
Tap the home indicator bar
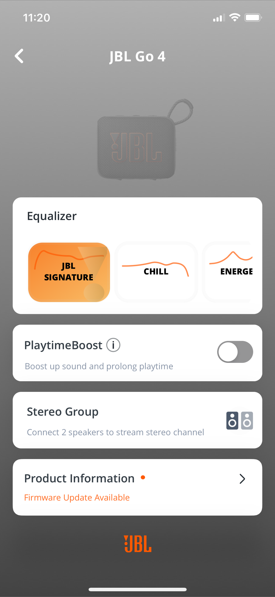pyautogui.click(x=137, y=590)
